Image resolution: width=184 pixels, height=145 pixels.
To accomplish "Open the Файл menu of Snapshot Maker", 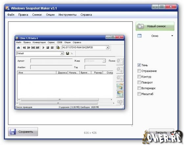I will pos(11,15).
